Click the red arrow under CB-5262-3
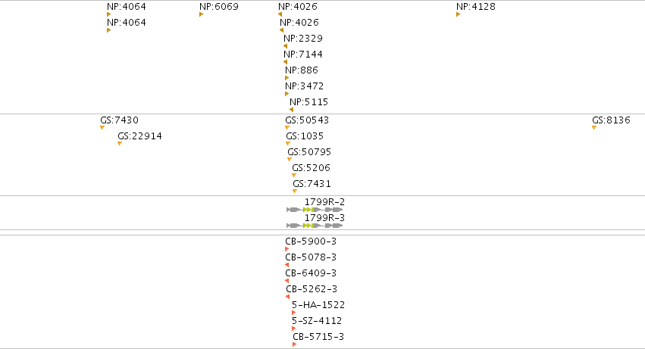Screen dimensions: 645x349 click(x=287, y=296)
